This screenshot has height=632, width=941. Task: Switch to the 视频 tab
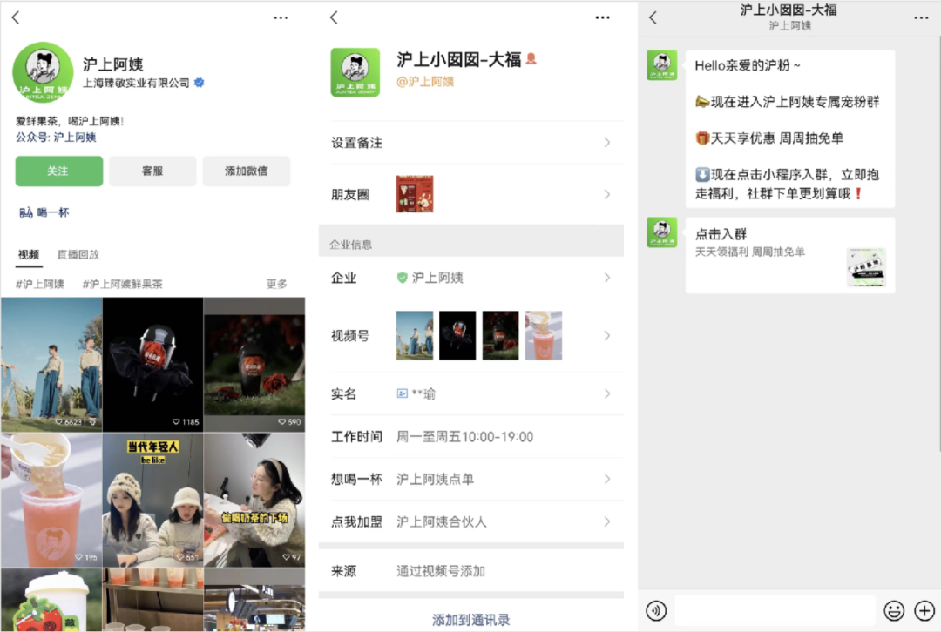click(28, 254)
